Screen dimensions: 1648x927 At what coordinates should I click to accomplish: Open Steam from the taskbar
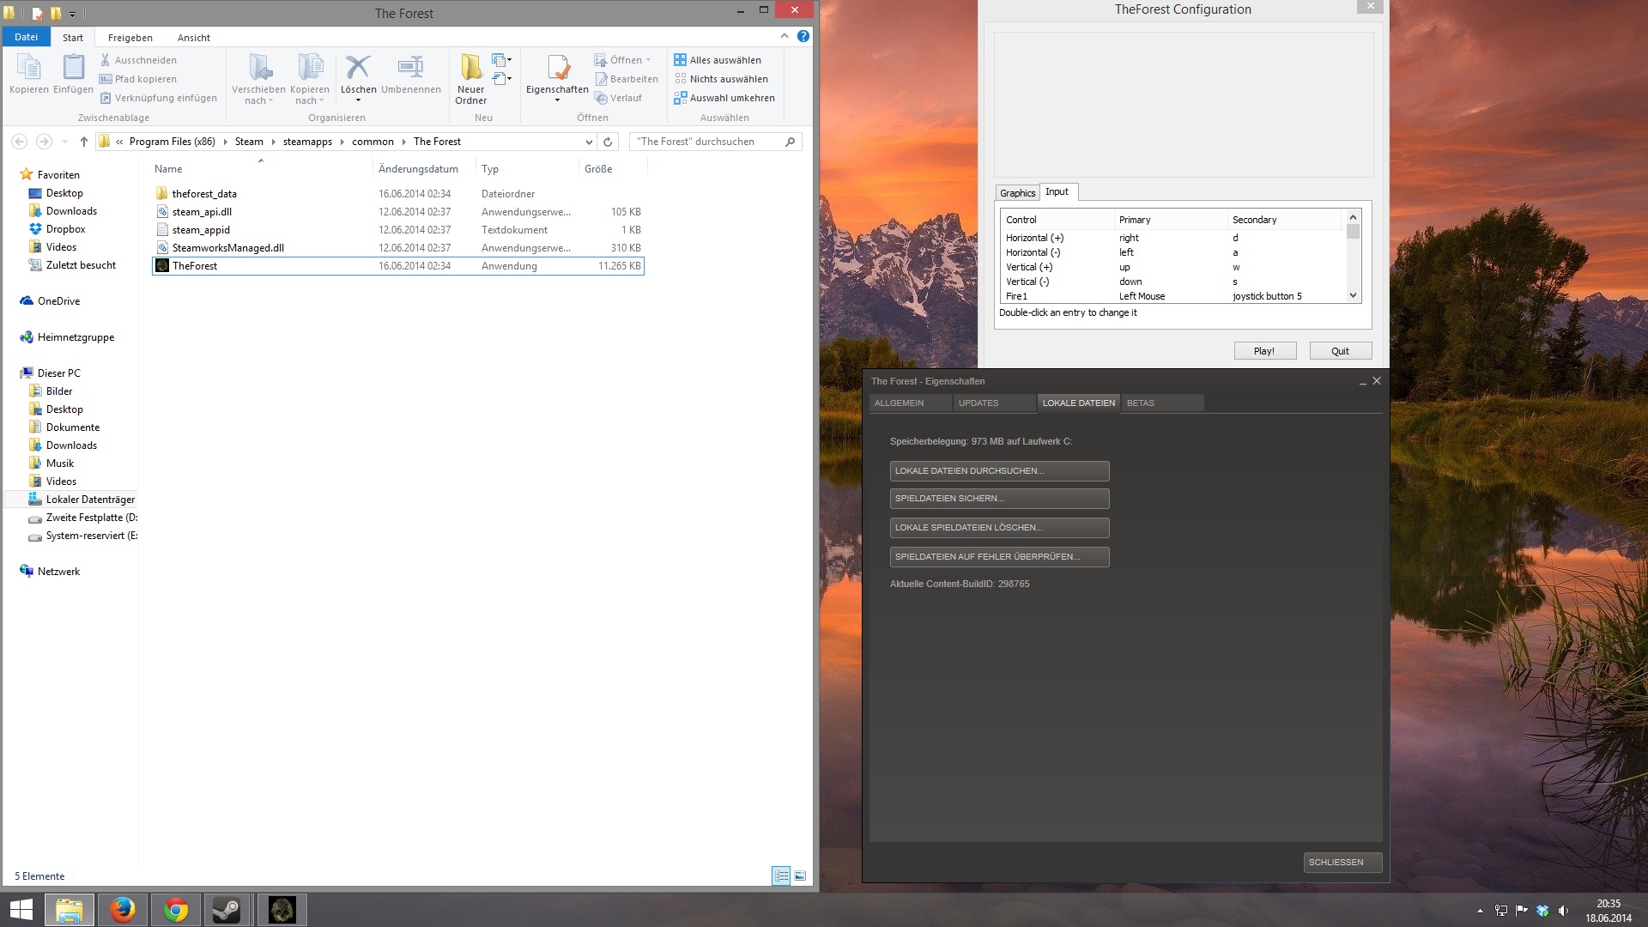(x=227, y=910)
